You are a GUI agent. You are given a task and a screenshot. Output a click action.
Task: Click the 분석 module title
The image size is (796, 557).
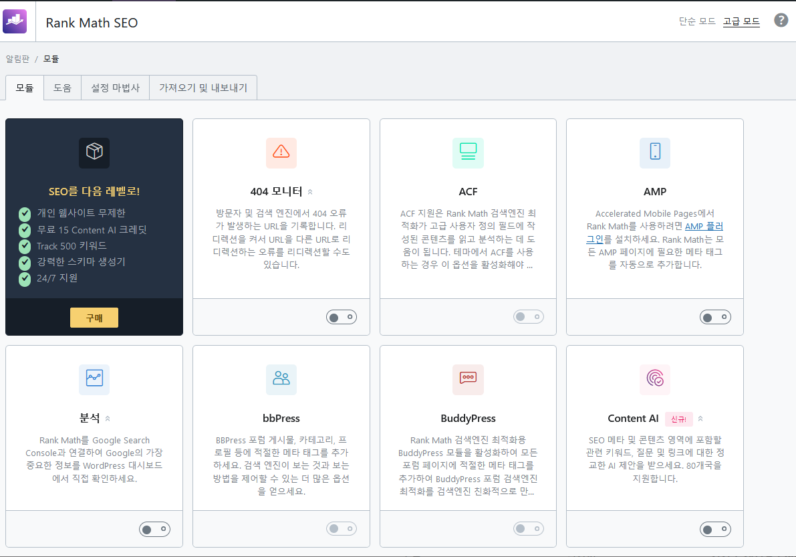[90, 419]
